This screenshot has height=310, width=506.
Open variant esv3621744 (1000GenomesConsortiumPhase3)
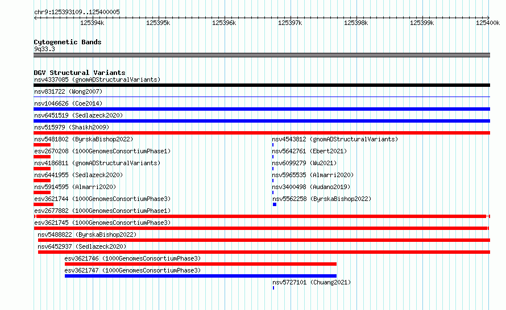click(x=102, y=199)
